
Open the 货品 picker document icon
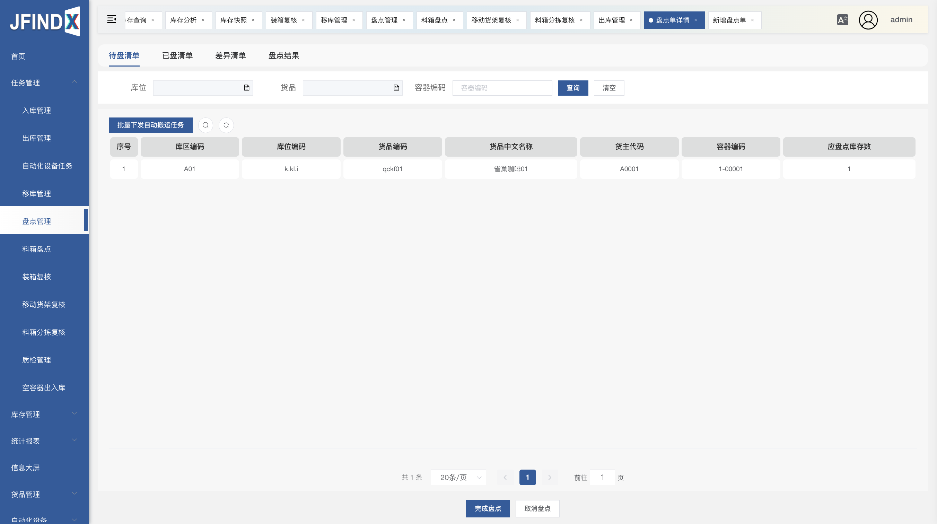396,88
